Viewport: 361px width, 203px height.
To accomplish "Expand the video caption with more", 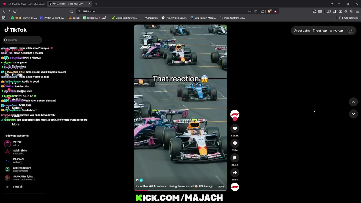I will (x=221, y=186).
